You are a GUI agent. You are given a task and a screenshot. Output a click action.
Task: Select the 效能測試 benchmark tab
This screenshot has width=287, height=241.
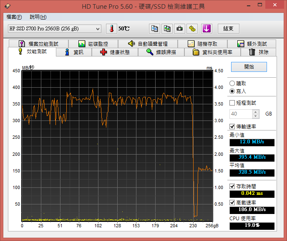32,52
